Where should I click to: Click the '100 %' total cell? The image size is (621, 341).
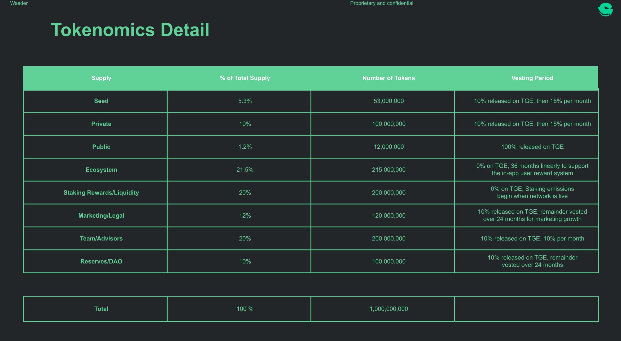245,309
